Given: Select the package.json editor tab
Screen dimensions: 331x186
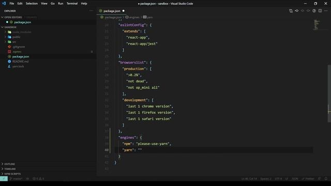Looking at the screenshot, I should pyautogui.click(x=112, y=11).
